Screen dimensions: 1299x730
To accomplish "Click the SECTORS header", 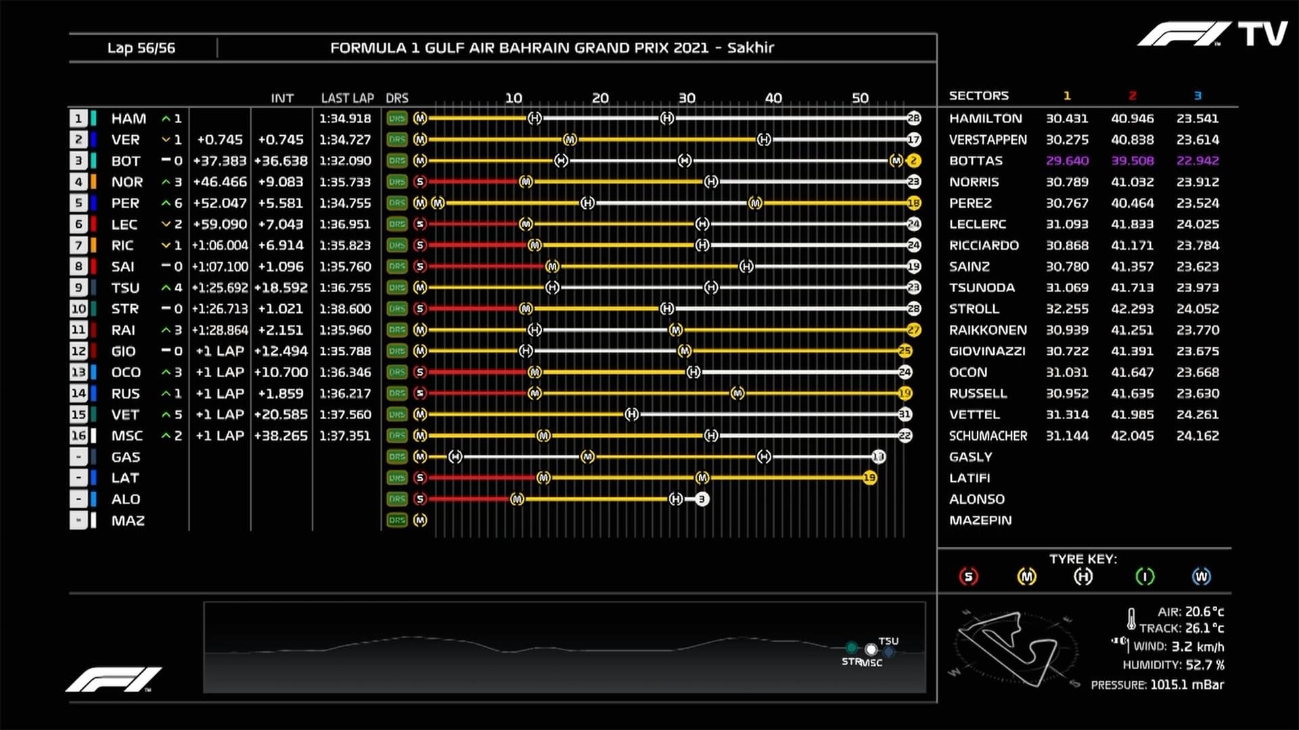I will 978,95.
